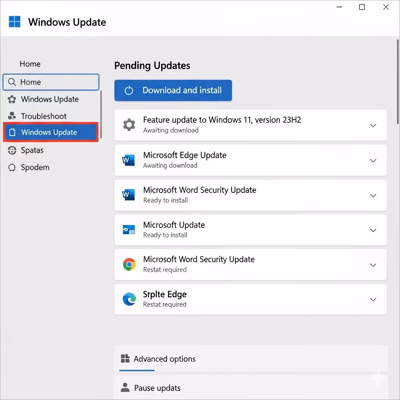Click the Chrome icon in Restat required row
Screen dimensions: 400x400
tap(129, 264)
